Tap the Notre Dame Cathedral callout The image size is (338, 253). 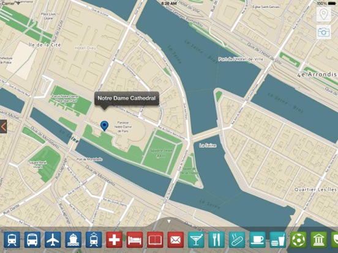pos(127,98)
